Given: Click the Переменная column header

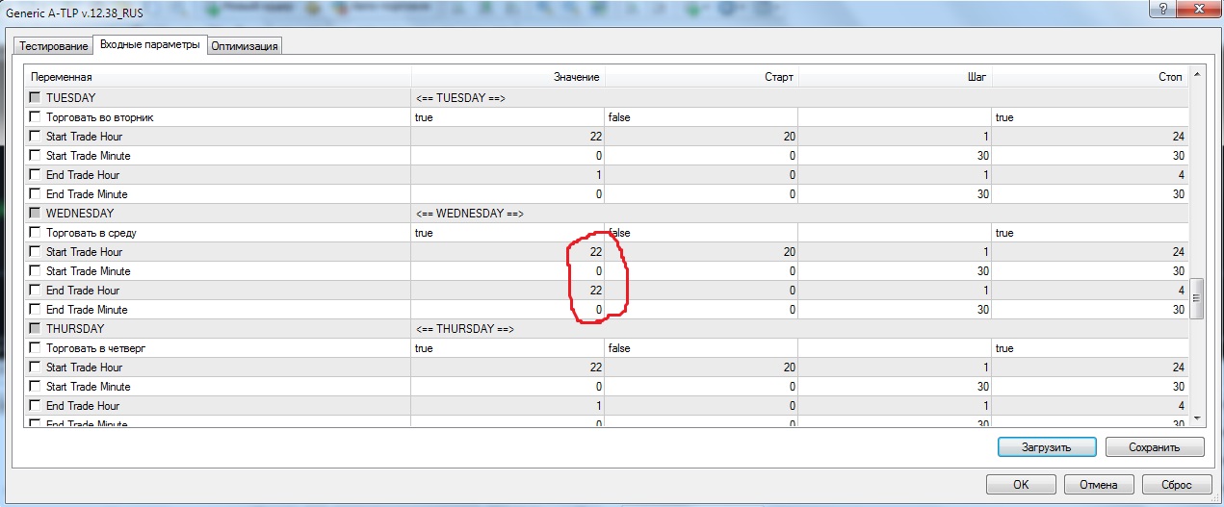Looking at the screenshot, I should pos(219,77).
